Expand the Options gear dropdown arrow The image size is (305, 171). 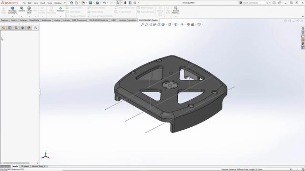[x=138, y=3]
